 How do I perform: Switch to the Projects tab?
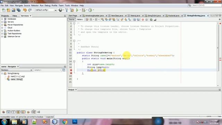(x=5, y=16)
